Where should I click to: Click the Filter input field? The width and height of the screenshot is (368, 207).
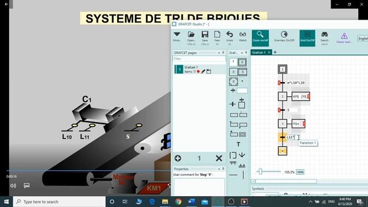200,59
